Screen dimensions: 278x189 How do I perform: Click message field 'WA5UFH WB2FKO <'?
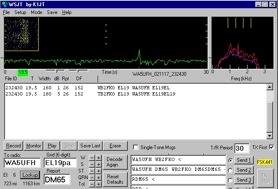tap(178, 160)
